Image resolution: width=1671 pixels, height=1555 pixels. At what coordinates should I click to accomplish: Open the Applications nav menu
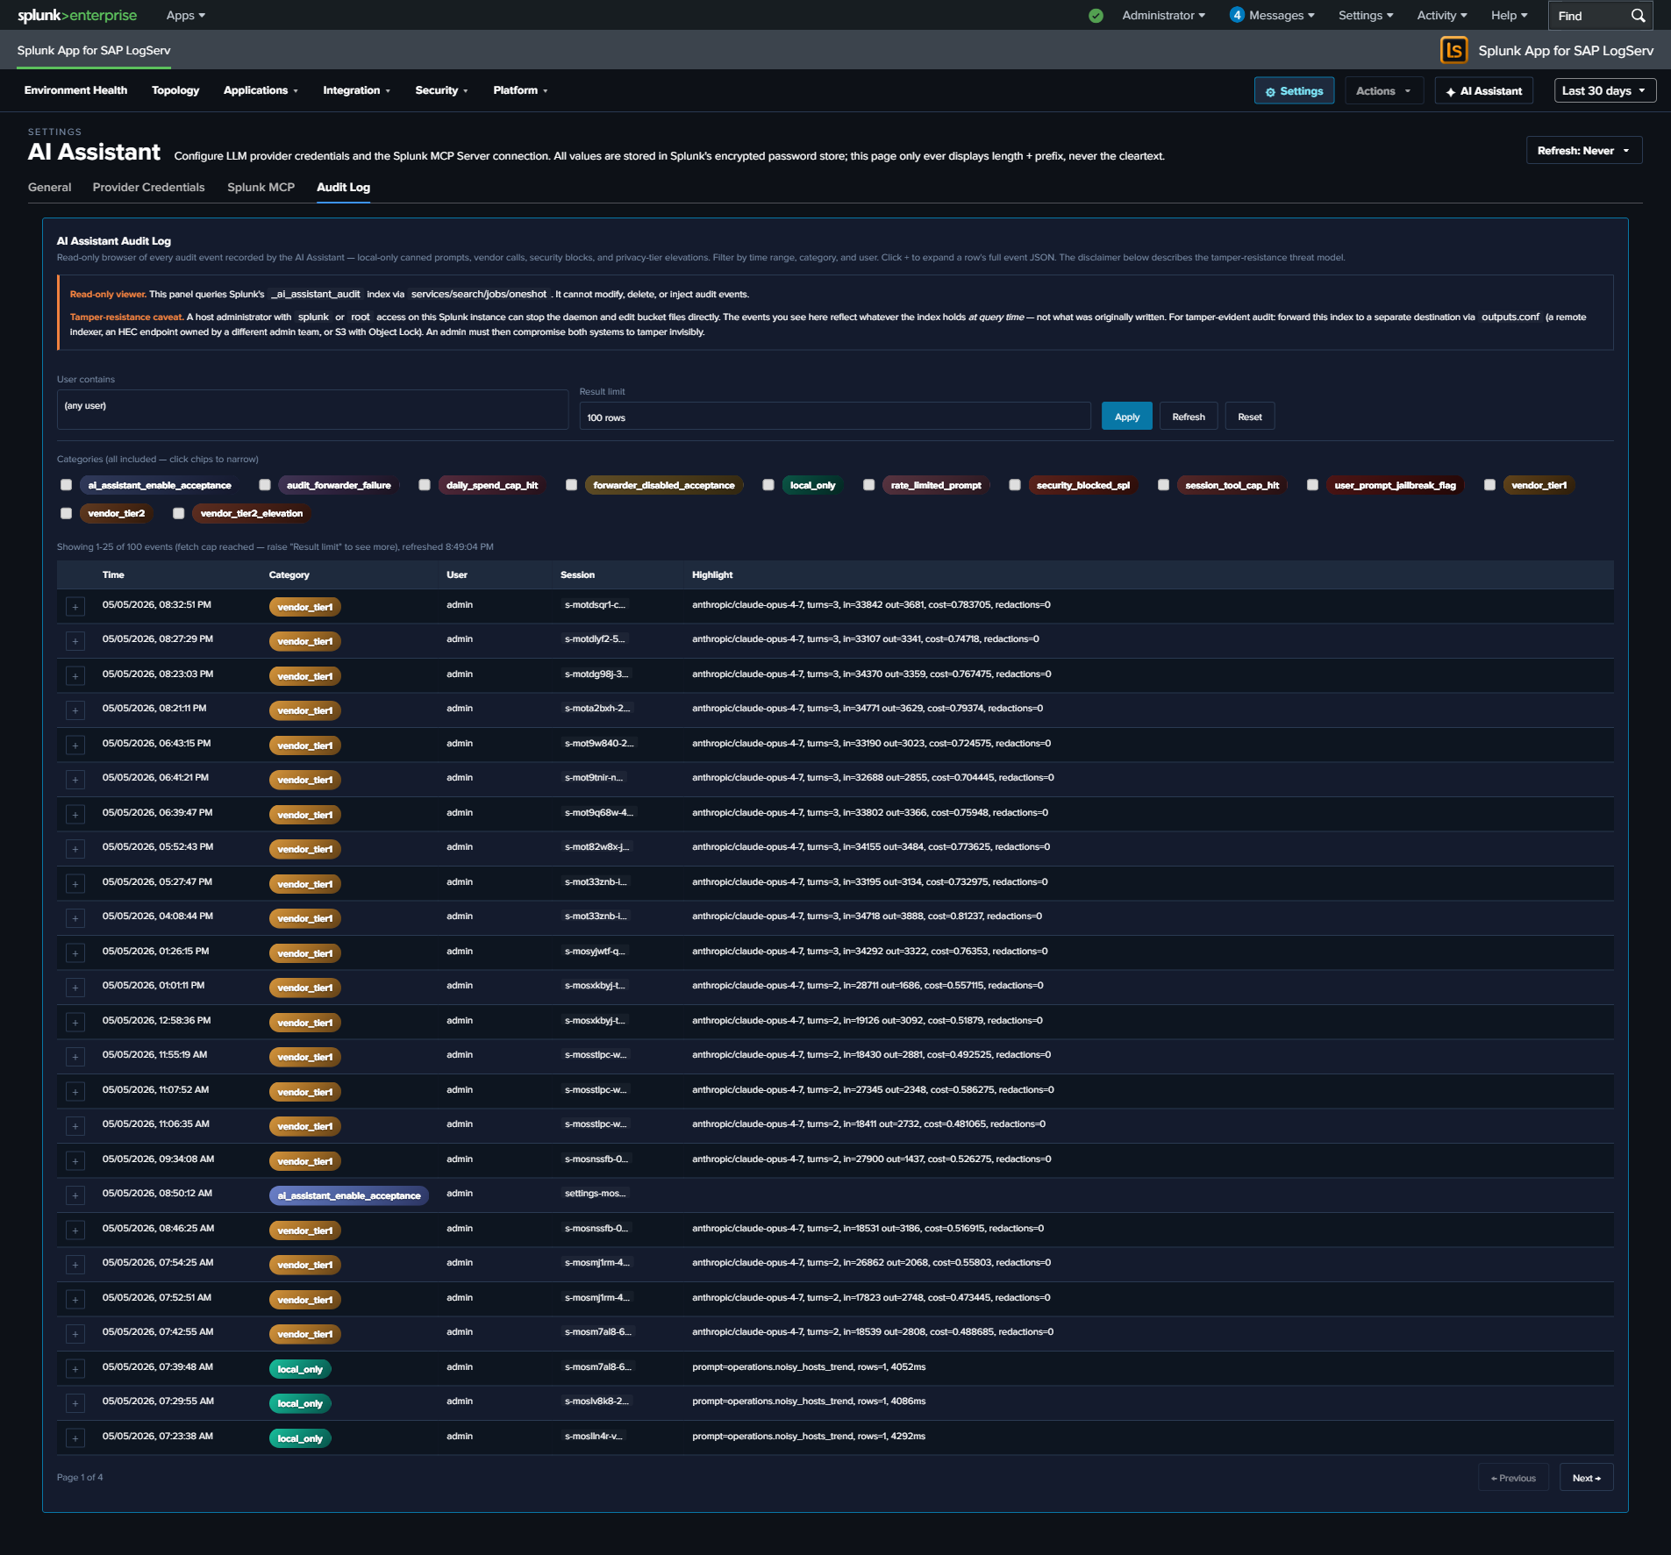click(x=261, y=90)
